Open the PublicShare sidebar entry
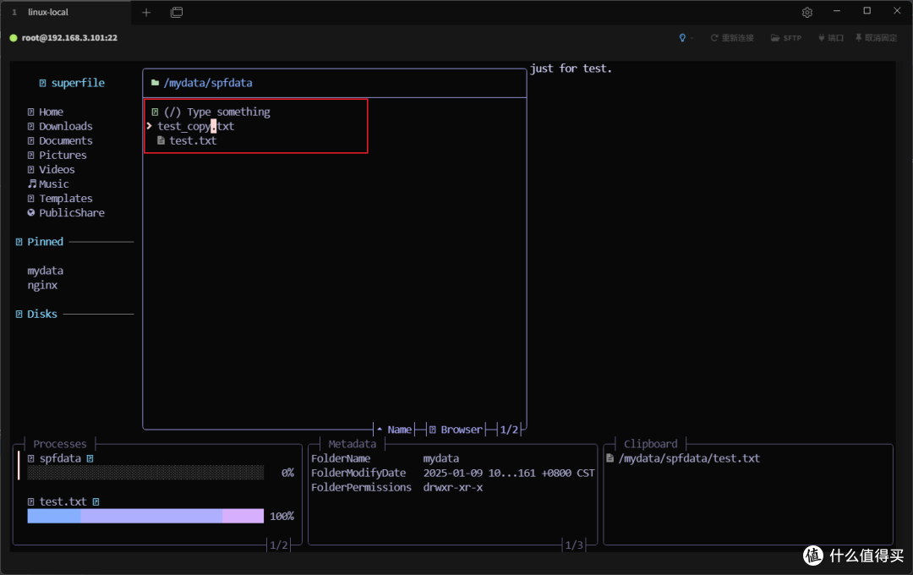913x575 pixels. [x=66, y=212]
